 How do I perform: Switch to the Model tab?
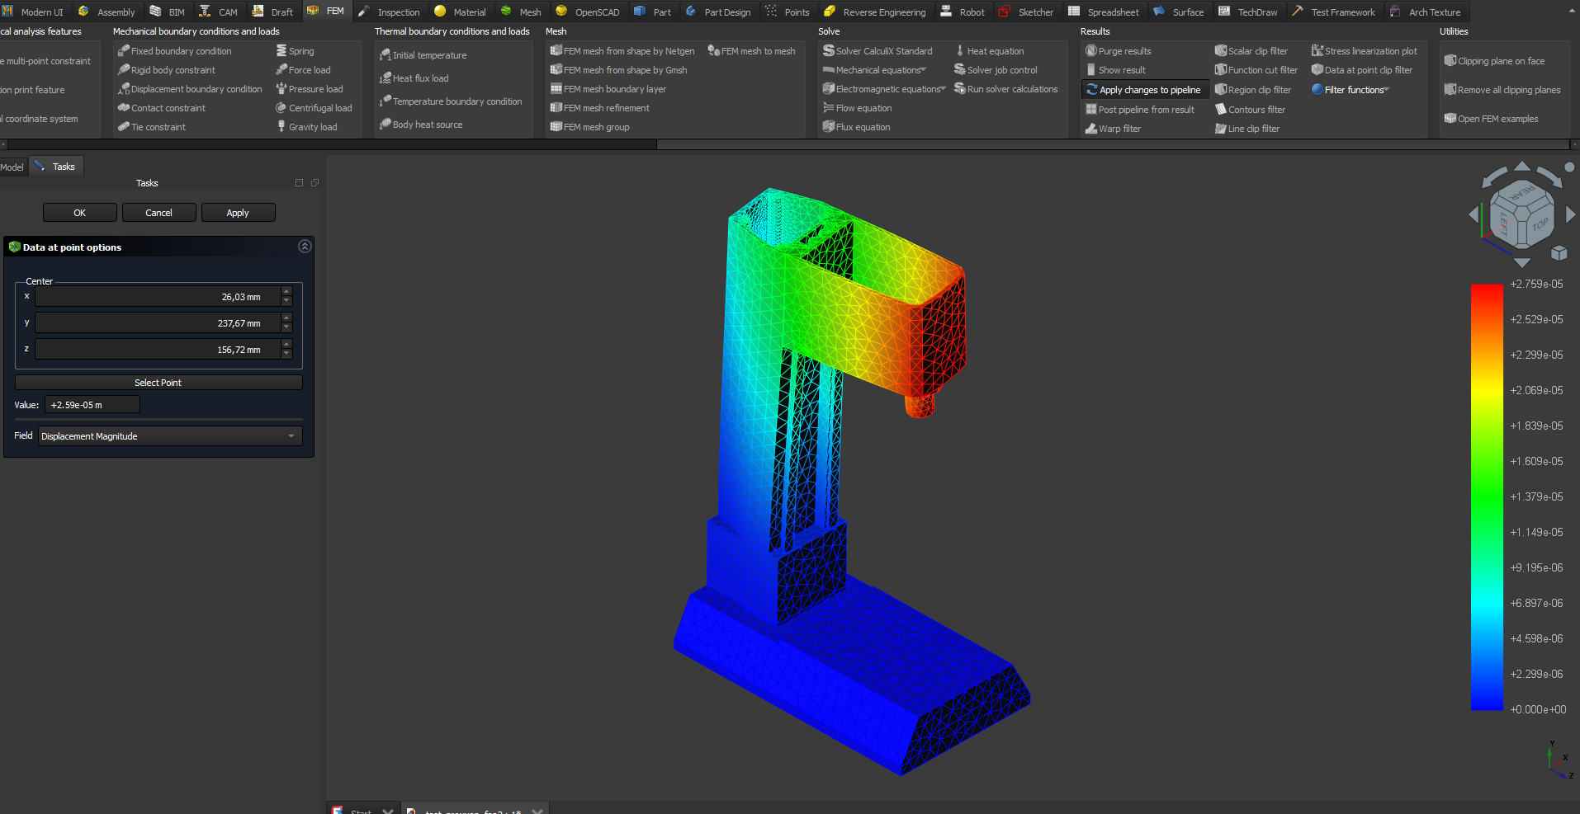click(12, 167)
